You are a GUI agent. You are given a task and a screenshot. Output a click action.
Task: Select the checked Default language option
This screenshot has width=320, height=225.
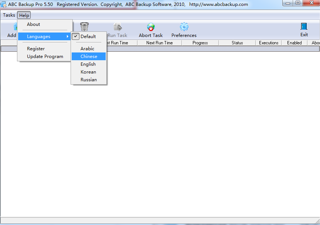tap(89, 37)
